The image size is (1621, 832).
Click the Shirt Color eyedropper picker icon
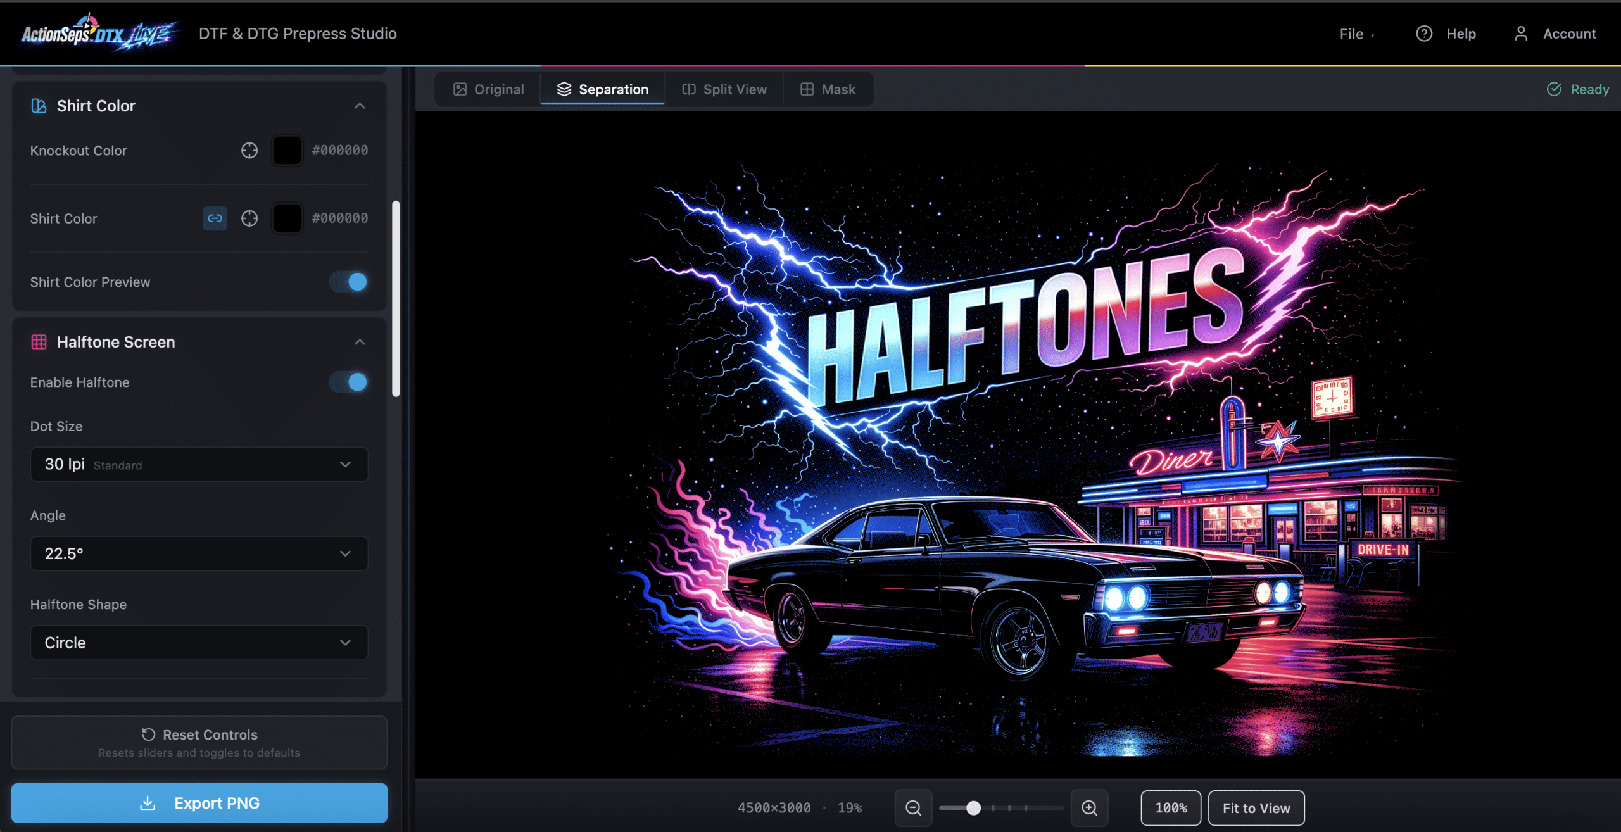(x=249, y=218)
